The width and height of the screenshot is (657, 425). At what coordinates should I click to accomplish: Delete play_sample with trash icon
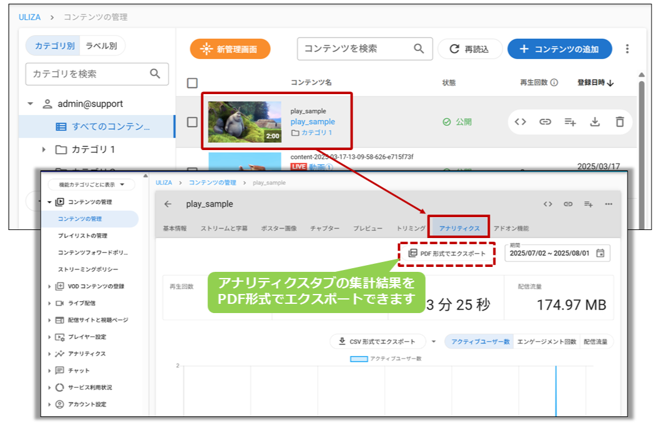(619, 122)
